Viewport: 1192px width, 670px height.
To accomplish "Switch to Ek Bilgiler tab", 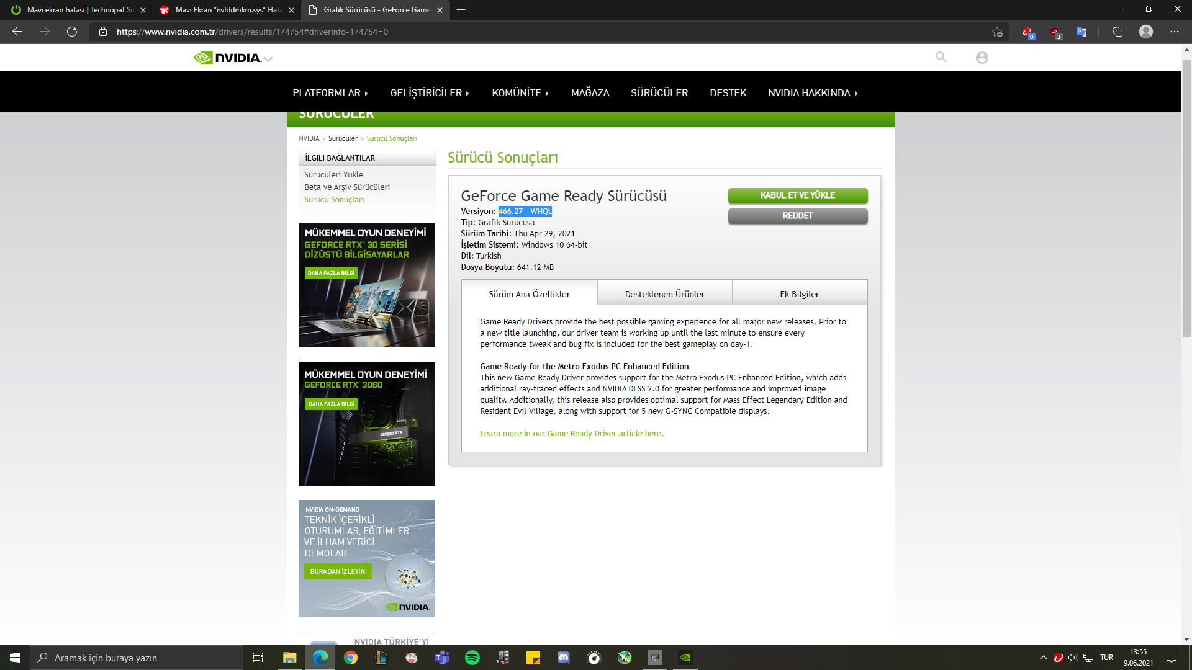I will [x=799, y=294].
